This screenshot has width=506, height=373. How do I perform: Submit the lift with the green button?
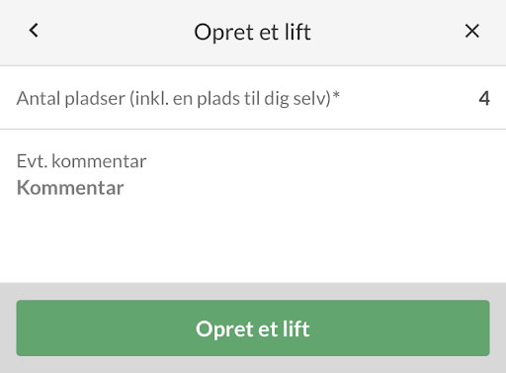click(x=253, y=327)
